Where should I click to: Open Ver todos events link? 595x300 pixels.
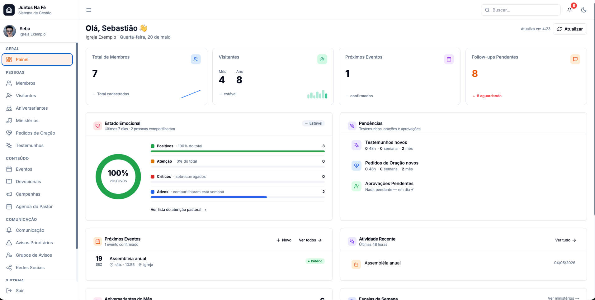coord(310,240)
